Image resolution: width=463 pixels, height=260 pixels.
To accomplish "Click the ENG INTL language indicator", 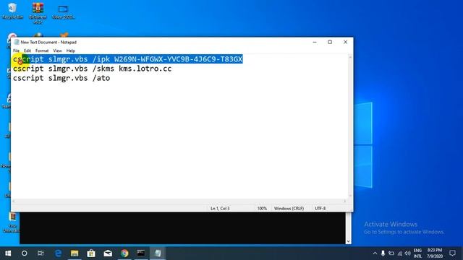I will click(x=417, y=253).
